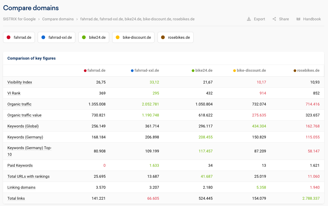Click the Paid Keywords row label

[x=20, y=165]
